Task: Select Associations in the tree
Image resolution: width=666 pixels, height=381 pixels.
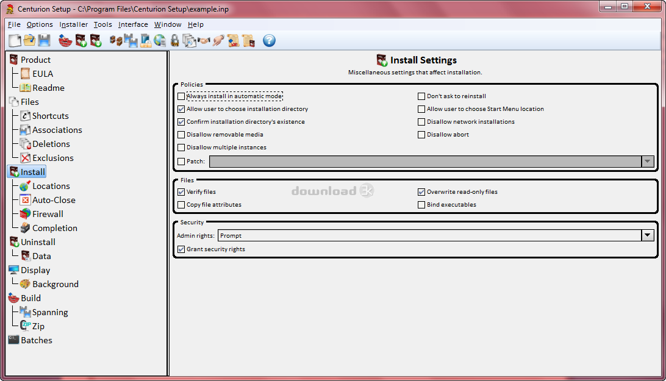Action: (x=57, y=130)
